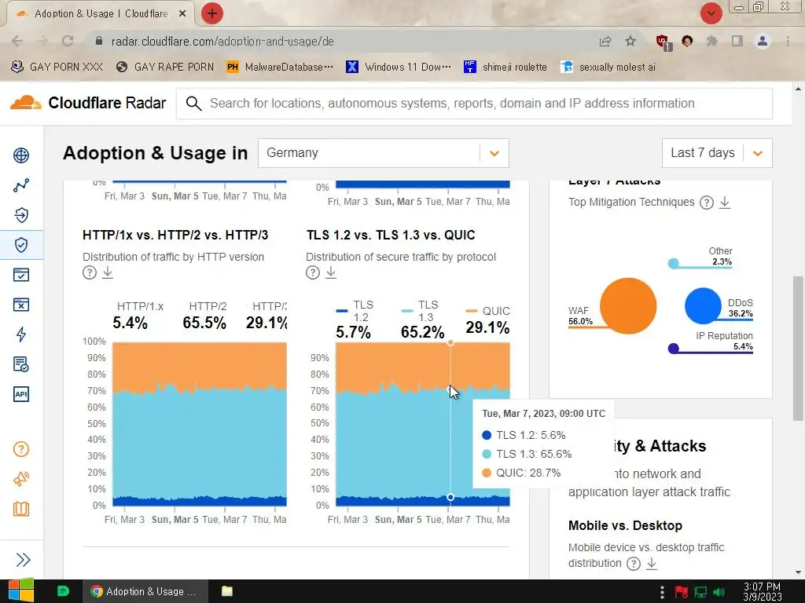Open the Windows Start menu
Image resolution: width=805 pixels, height=603 pixels.
point(20,591)
